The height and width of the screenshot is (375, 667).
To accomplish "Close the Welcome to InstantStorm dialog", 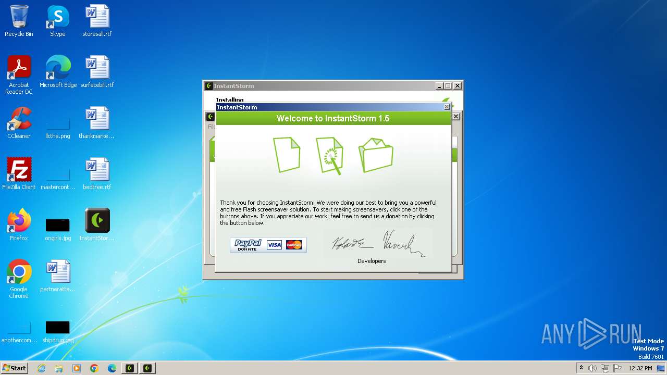I will pyautogui.click(x=447, y=107).
